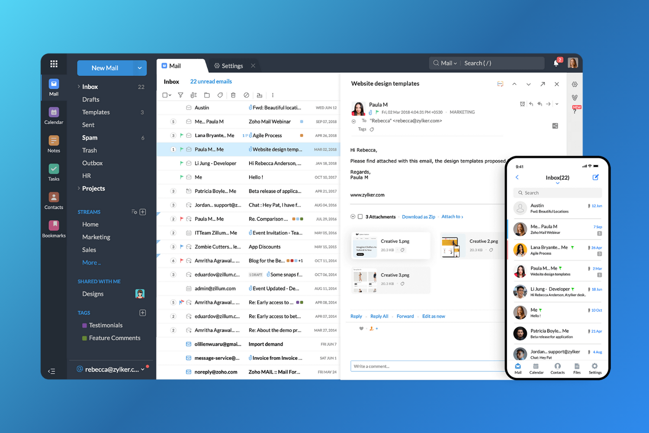Open the New Mail dropdown arrow

pyautogui.click(x=140, y=68)
